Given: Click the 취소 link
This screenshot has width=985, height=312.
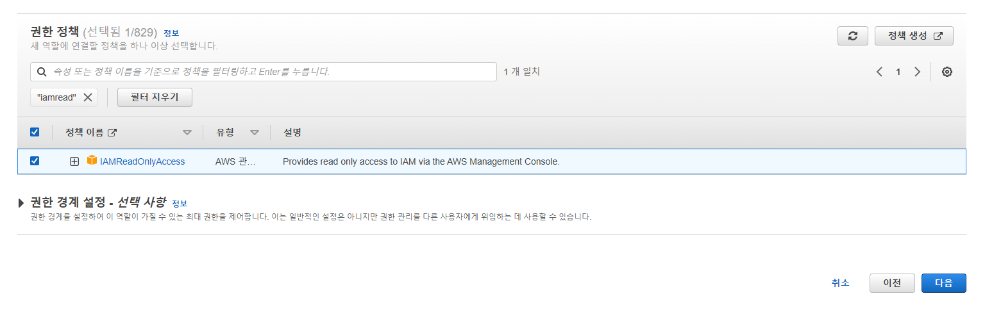Looking at the screenshot, I should coord(840,283).
